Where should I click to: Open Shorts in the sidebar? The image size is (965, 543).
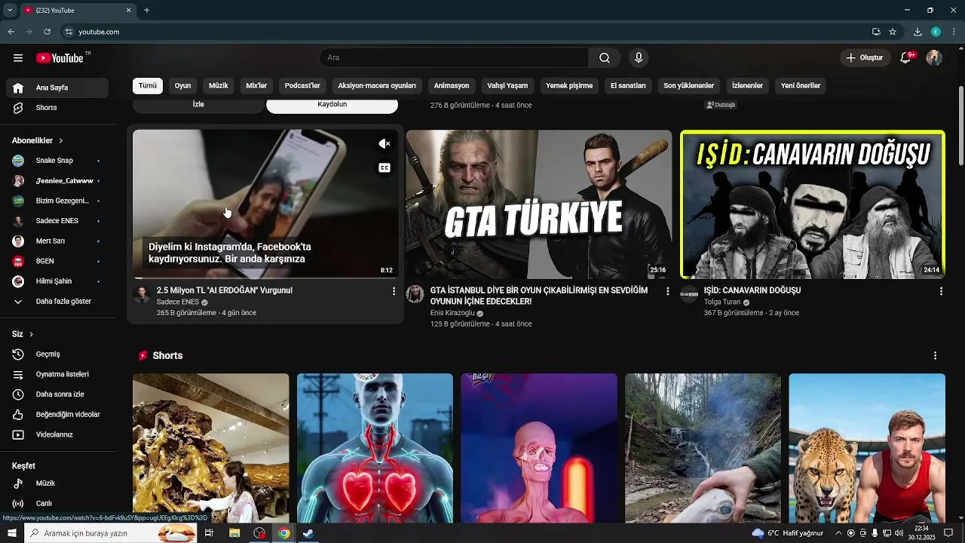tap(57, 108)
